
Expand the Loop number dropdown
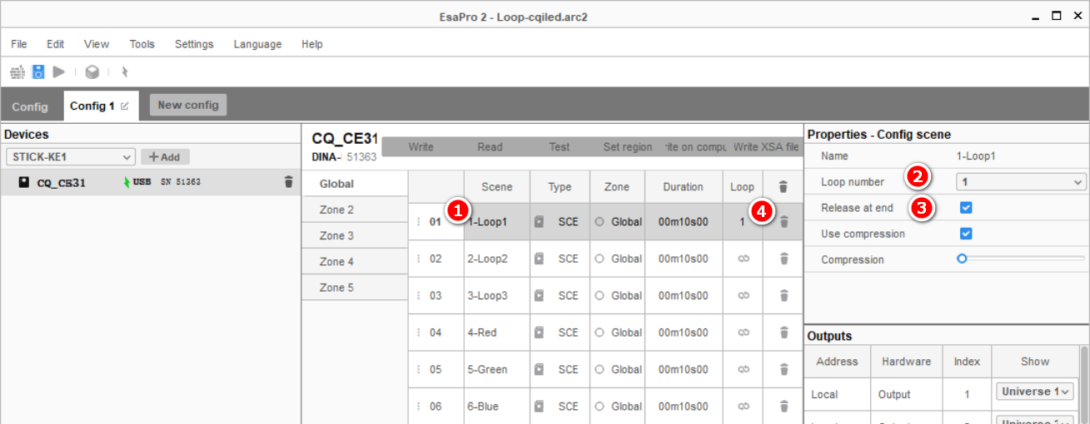(x=1021, y=182)
